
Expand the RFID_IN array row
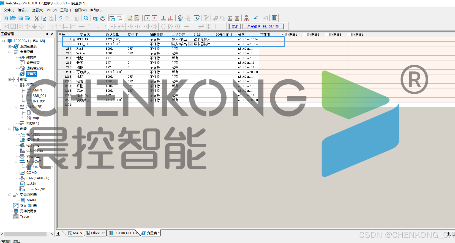[74, 40]
